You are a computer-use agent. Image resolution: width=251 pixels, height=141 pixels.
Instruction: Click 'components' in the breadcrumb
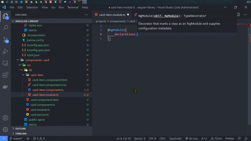click(118, 21)
